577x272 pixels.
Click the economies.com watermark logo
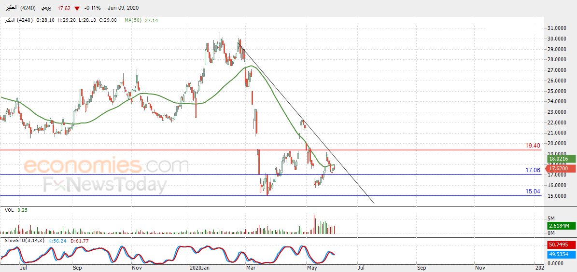[x=107, y=165]
